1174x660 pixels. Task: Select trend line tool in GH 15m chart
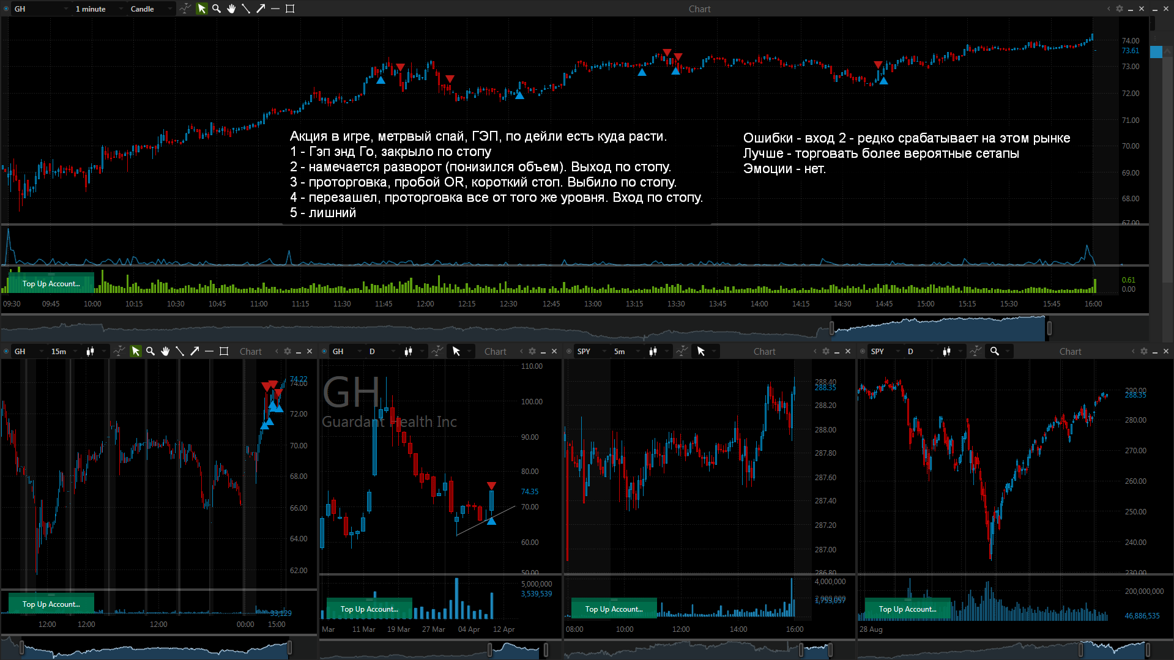click(x=180, y=351)
